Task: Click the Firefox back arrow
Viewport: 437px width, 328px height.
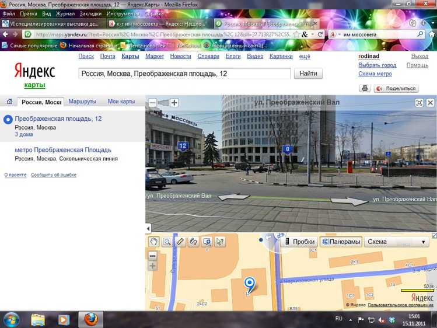Action: pos(5,34)
